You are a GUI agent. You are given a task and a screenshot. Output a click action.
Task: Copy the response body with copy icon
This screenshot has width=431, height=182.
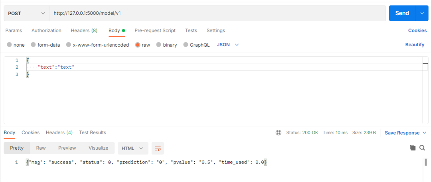pyautogui.click(x=413, y=148)
